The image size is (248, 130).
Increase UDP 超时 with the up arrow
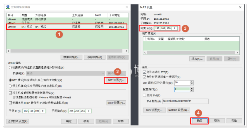(192, 82)
